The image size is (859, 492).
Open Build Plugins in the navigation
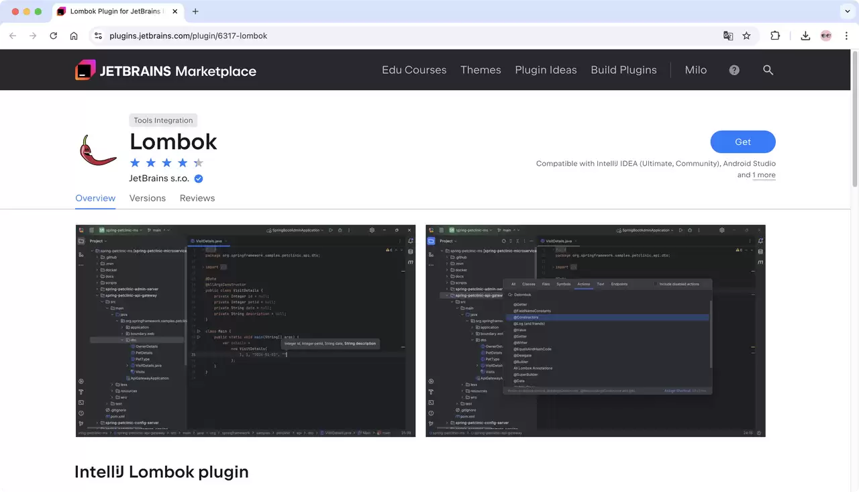pos(623,70)
